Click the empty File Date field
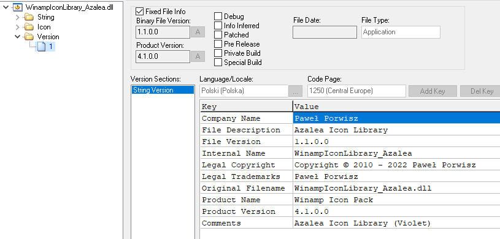Screen dimensions: 500x239 tap(325, 32)
